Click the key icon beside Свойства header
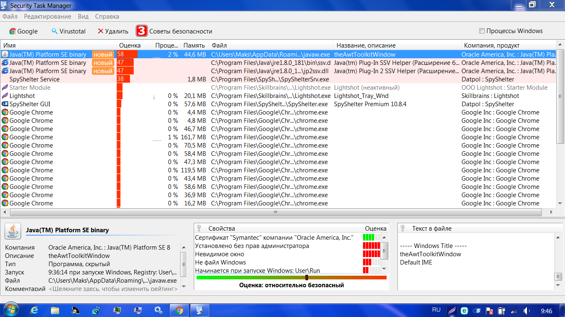The height and width of the screenshot is (317, 565). [x=199, y=228]
